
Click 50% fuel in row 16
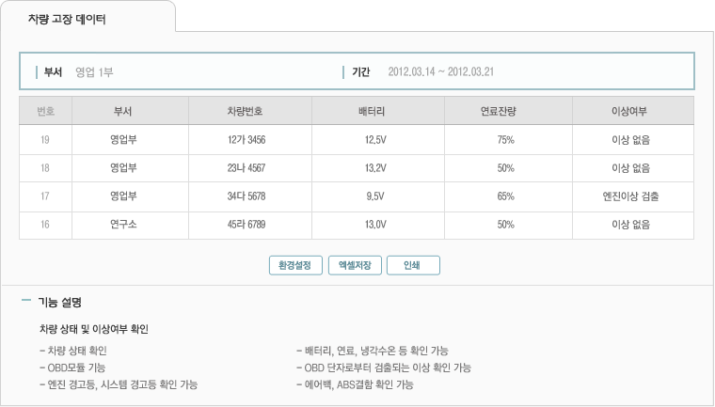[x=506, y=225]
